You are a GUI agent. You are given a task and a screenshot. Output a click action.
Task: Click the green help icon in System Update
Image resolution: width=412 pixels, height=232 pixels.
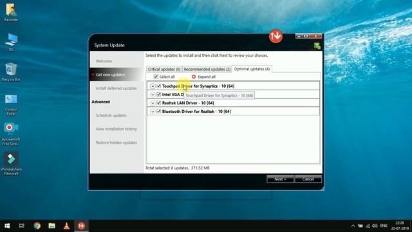coord(317,46)
